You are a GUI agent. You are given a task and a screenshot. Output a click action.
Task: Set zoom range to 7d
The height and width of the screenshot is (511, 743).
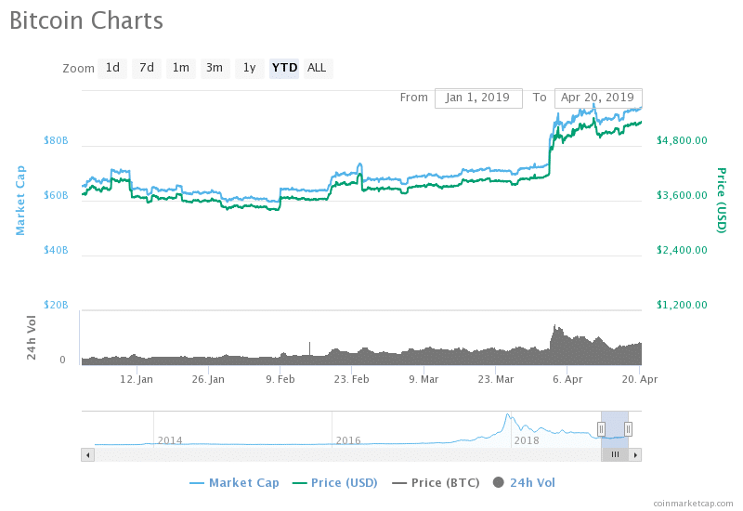tap(147, 68)
